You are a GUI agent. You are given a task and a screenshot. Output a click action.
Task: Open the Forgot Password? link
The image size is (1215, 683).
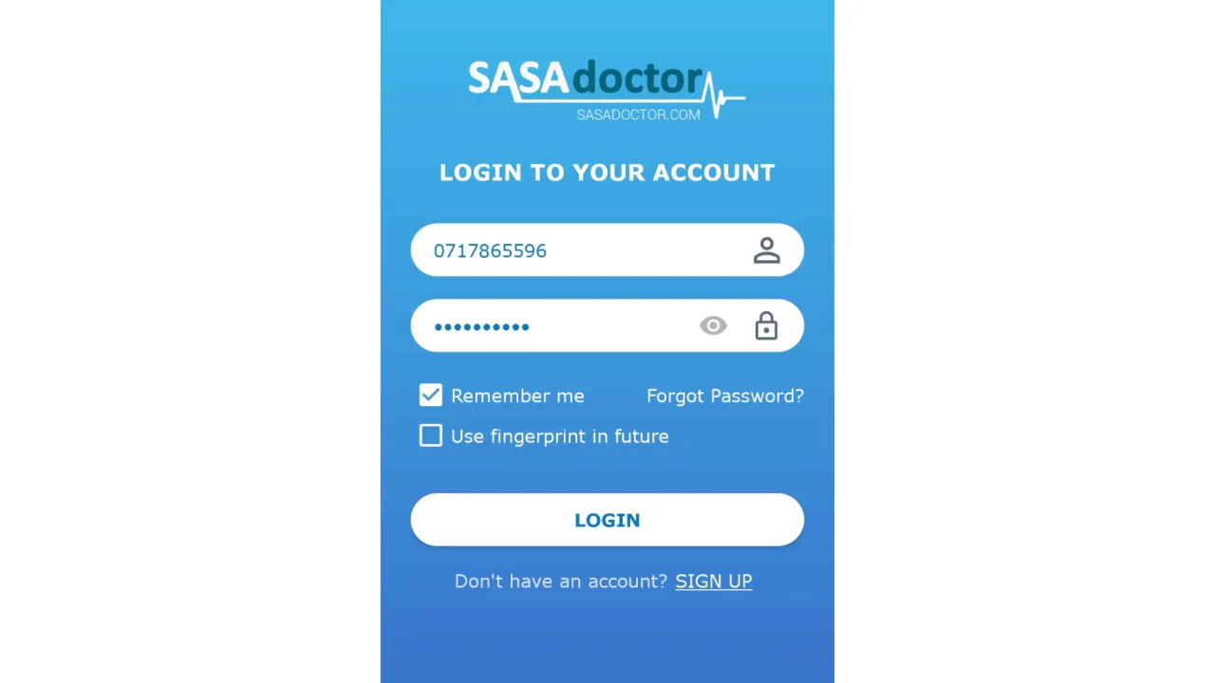[725, 397]
